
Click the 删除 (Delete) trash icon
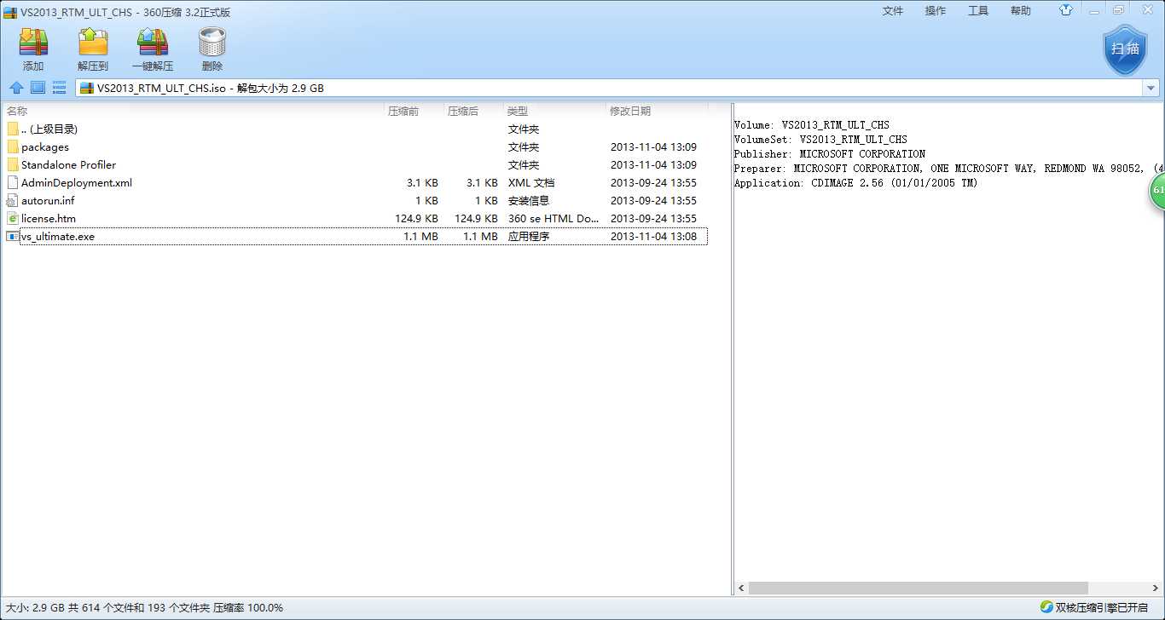point(212,42)
